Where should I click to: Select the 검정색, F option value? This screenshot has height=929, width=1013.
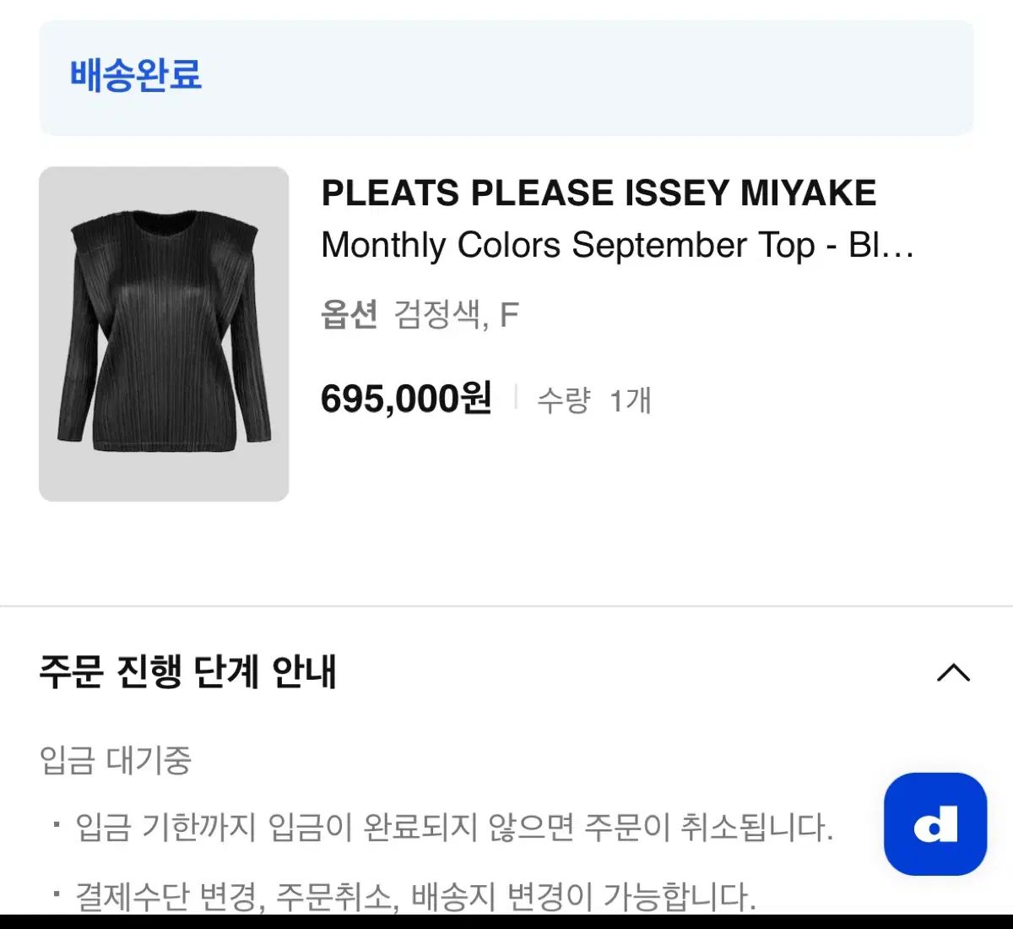point(457,315)
